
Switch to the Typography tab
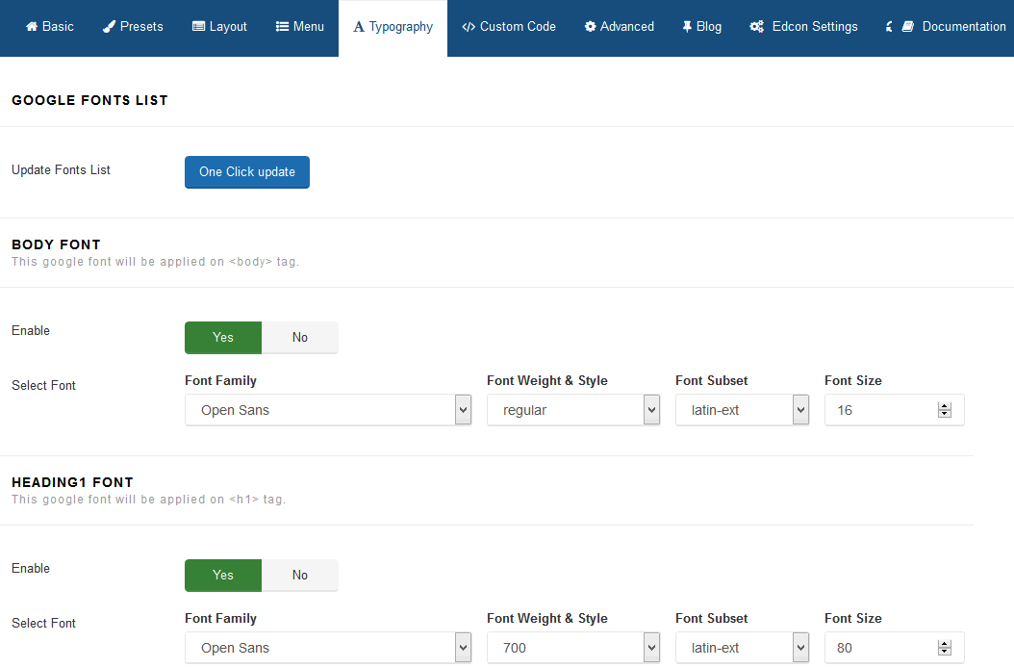[393, 27]
